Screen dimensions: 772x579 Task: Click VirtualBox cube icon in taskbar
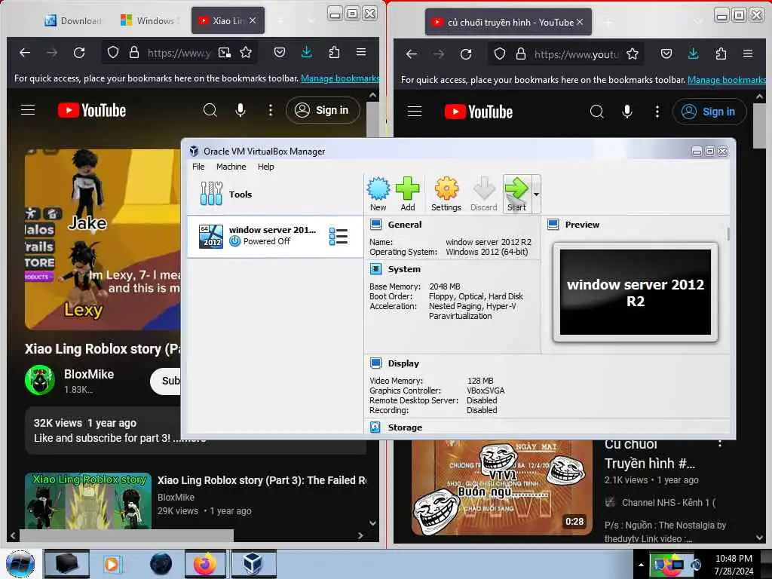(253, 564)
